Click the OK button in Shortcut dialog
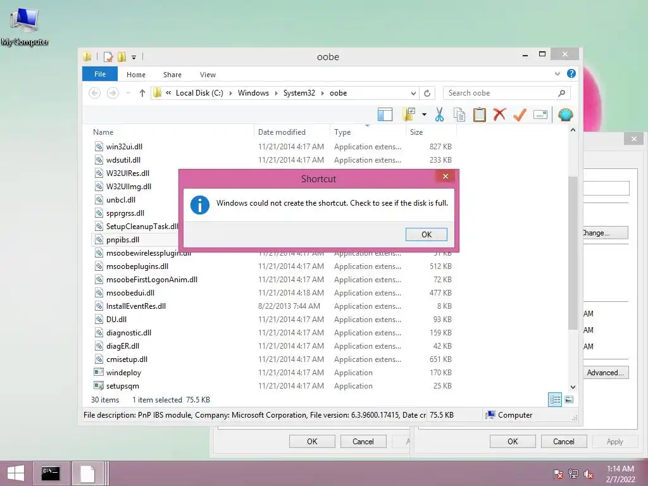 (x=426, y=234)
